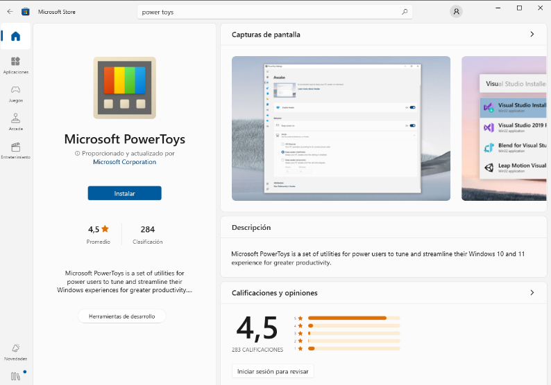This screenshot has height=385, width=551.
Task: Click the short description under ratings
Action: (125, 282)
